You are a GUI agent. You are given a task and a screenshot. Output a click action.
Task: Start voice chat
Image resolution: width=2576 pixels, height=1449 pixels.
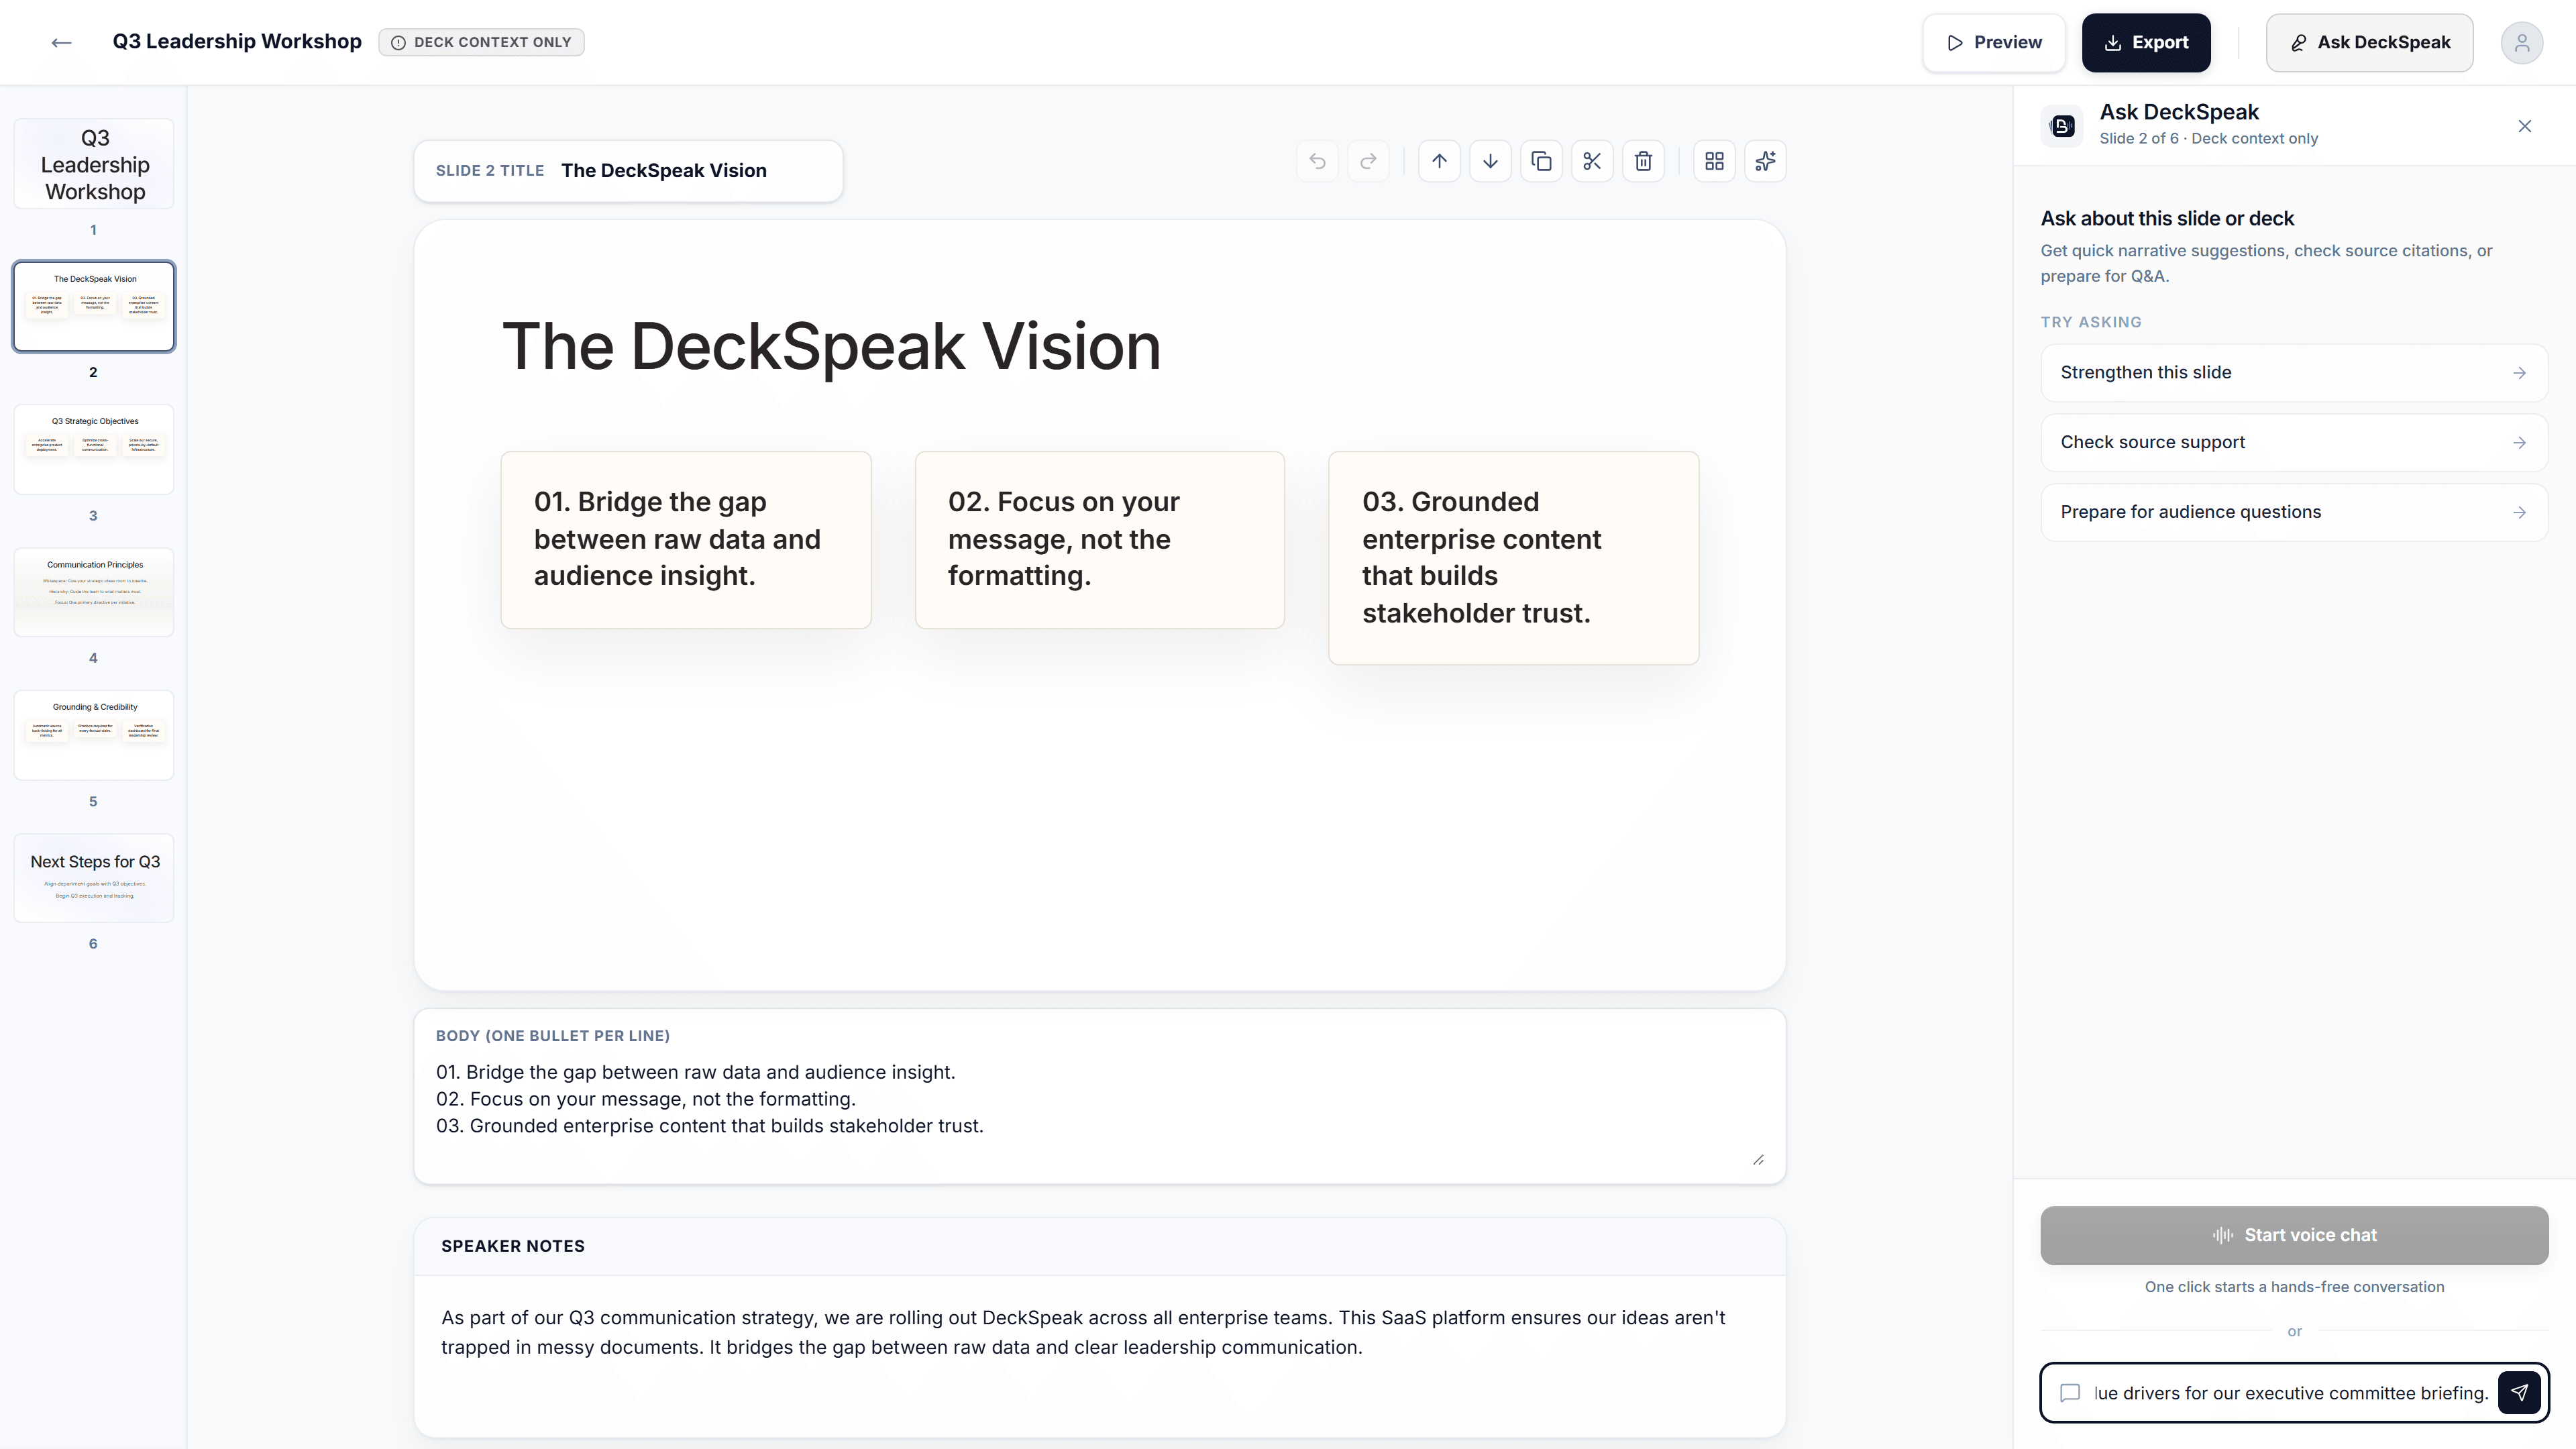coord(2294,1235)
